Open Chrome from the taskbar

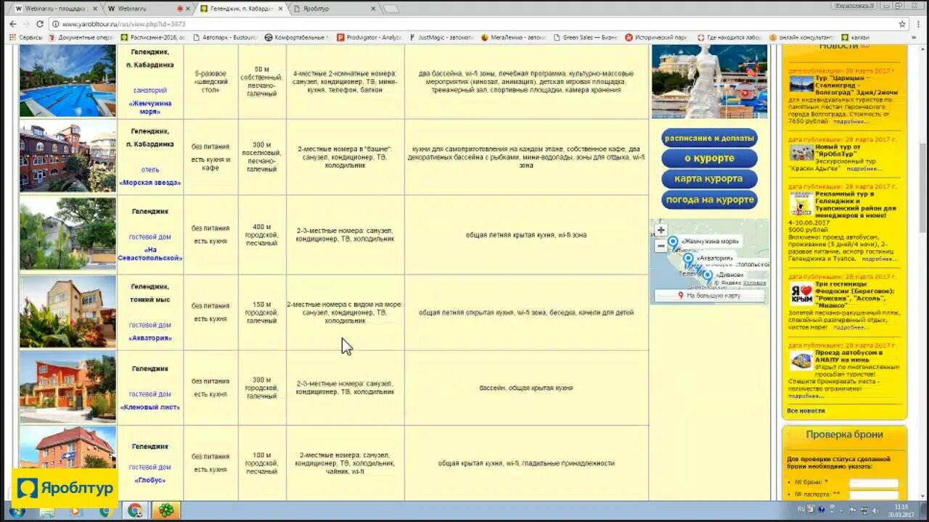coord(135,510)
